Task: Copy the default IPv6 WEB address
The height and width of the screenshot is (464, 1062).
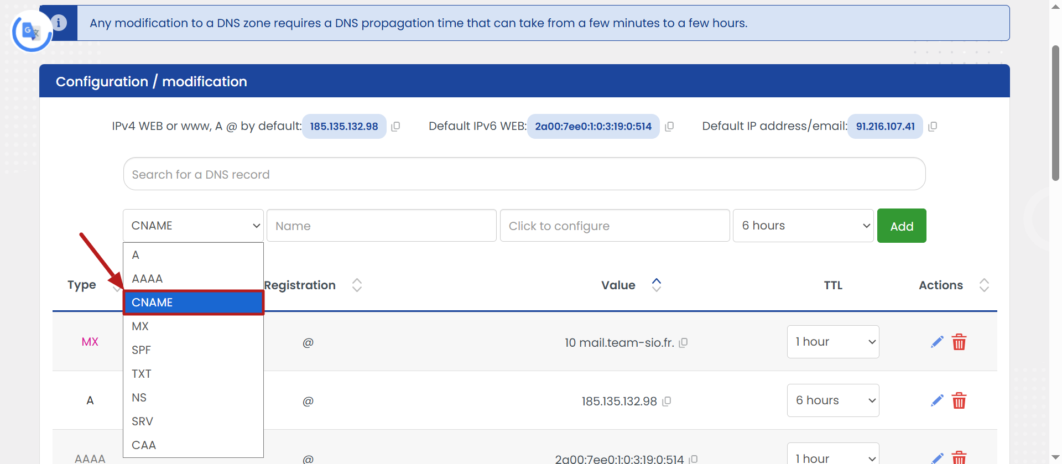Action: [x=669, y=127]
